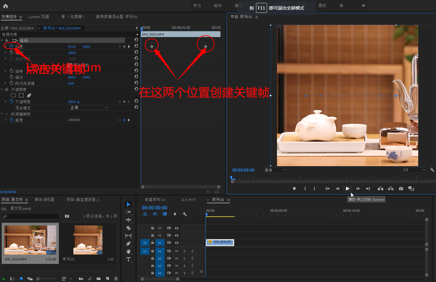
Task: Select the Track Select Forward tool
Action: 128,212
